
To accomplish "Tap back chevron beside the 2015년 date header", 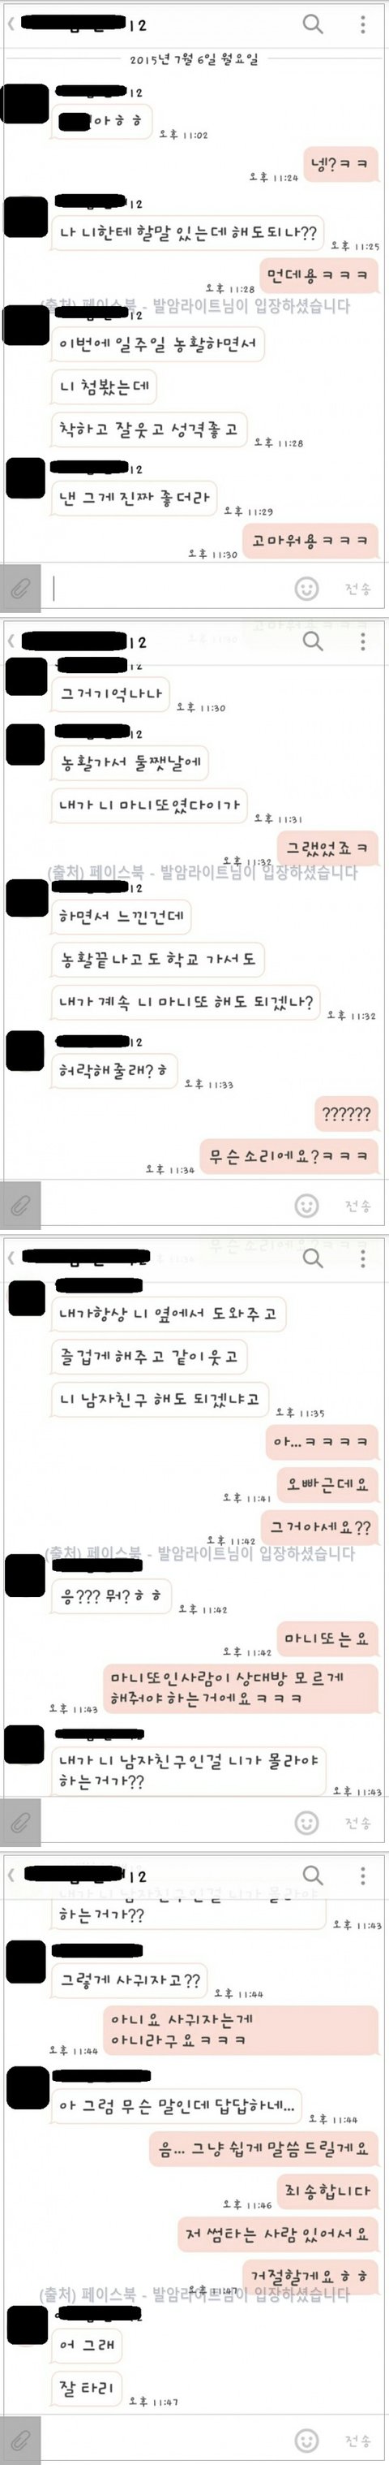I will [x=11, y=25].
